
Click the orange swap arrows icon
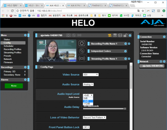click(110, 35)
